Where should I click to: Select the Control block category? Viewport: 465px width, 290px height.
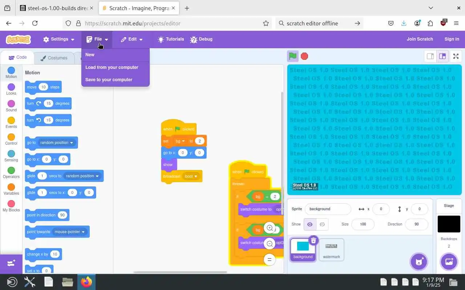point(11,139)
